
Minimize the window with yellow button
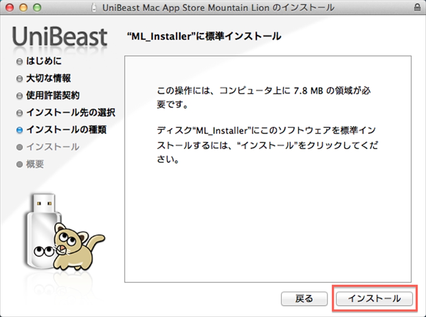click(x=23, y=7)
